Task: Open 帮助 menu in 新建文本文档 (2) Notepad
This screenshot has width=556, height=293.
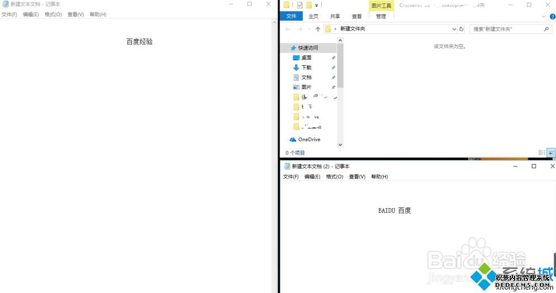Action: (x=379, y=176)
